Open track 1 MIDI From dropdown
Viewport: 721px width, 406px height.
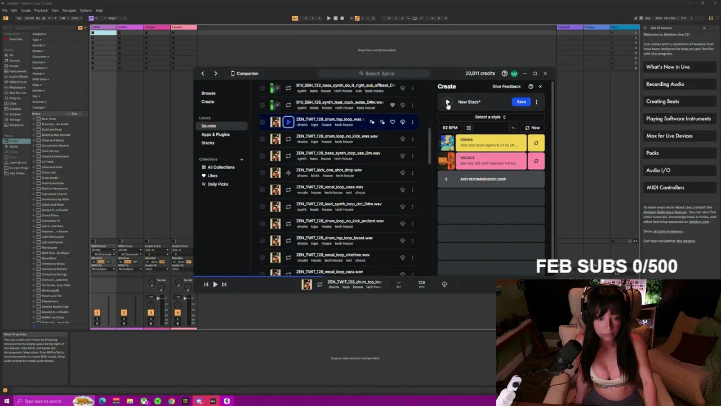(x=103, y=250)
